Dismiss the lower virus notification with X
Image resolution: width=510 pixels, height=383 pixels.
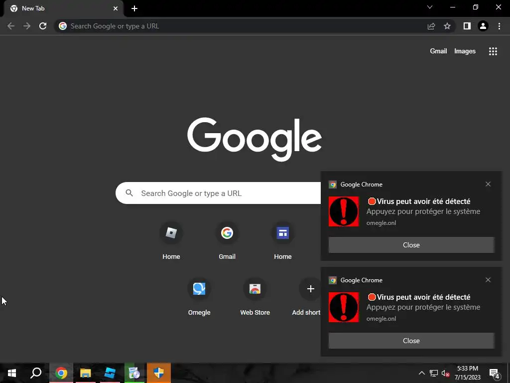(x=488, y=280)
